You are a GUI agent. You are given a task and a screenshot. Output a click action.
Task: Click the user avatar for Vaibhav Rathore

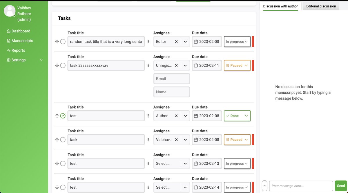(x=9, y=11)
